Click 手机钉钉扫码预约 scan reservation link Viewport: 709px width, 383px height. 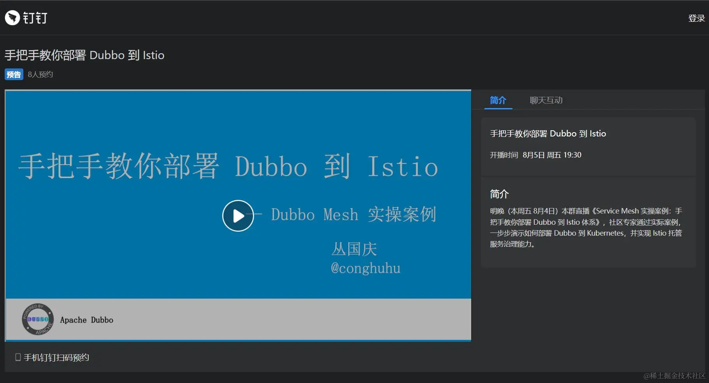tap(56, 357)
